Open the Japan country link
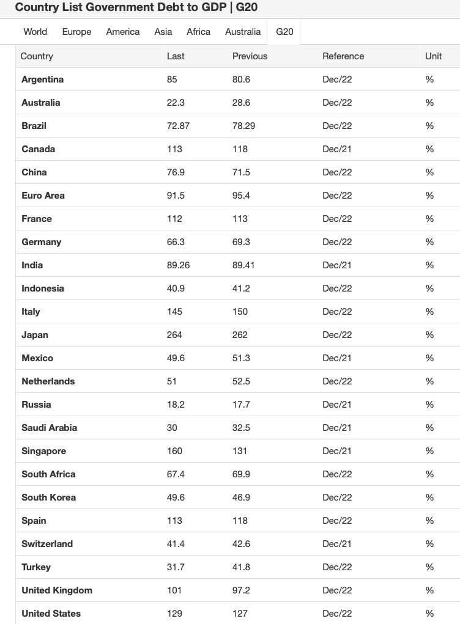 (x=34, y=335)
